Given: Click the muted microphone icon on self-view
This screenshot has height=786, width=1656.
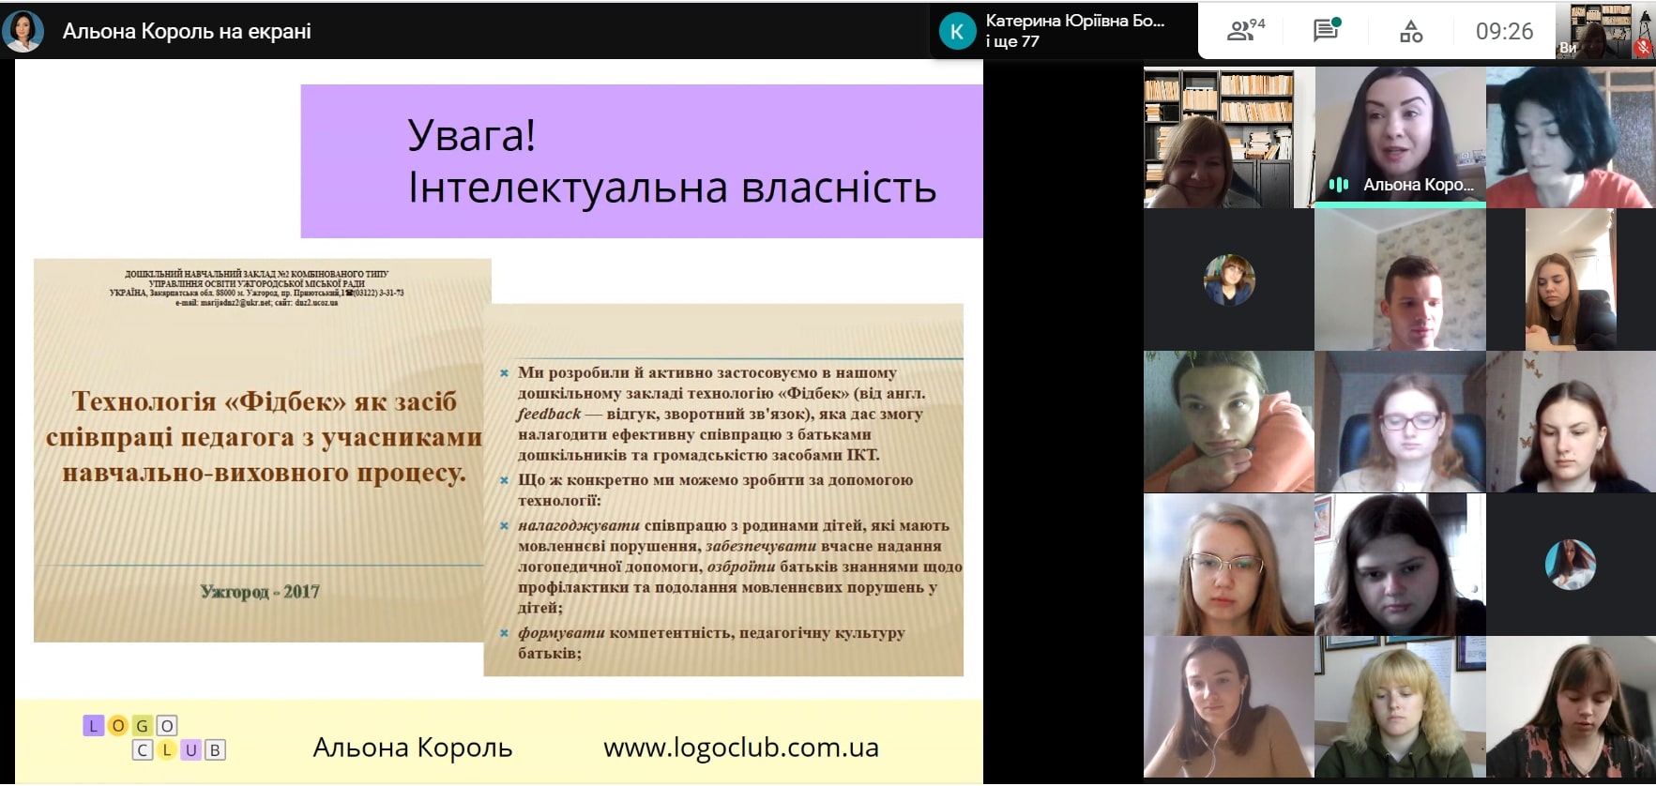Looking at the screenshot, I should pyautogui.click(x=1643, y=47).
